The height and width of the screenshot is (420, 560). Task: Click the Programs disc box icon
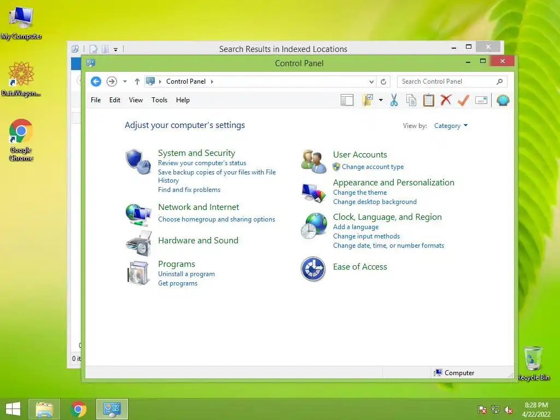pos(138,273)
